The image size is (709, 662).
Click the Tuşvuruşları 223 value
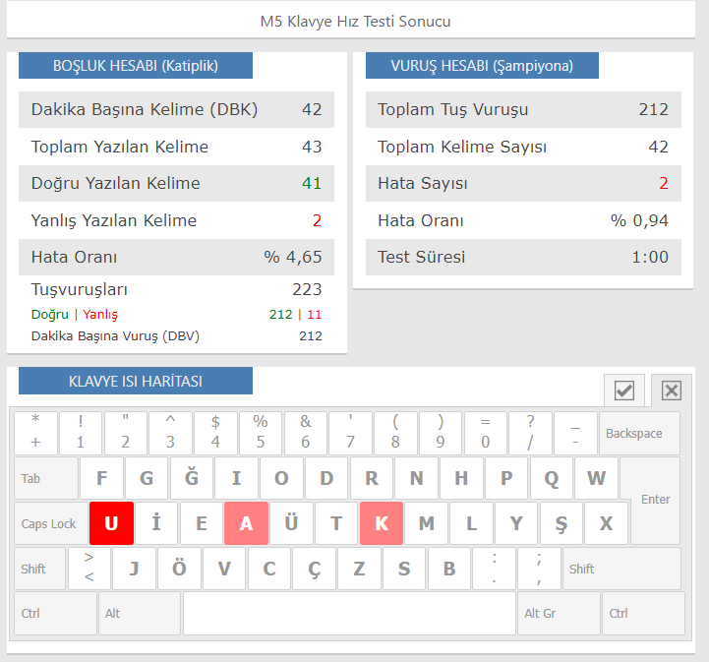[x=307, y=289]
